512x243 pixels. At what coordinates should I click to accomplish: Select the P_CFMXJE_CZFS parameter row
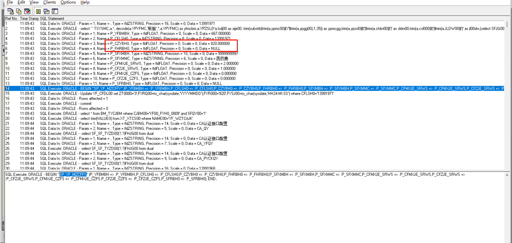point(254,74)
